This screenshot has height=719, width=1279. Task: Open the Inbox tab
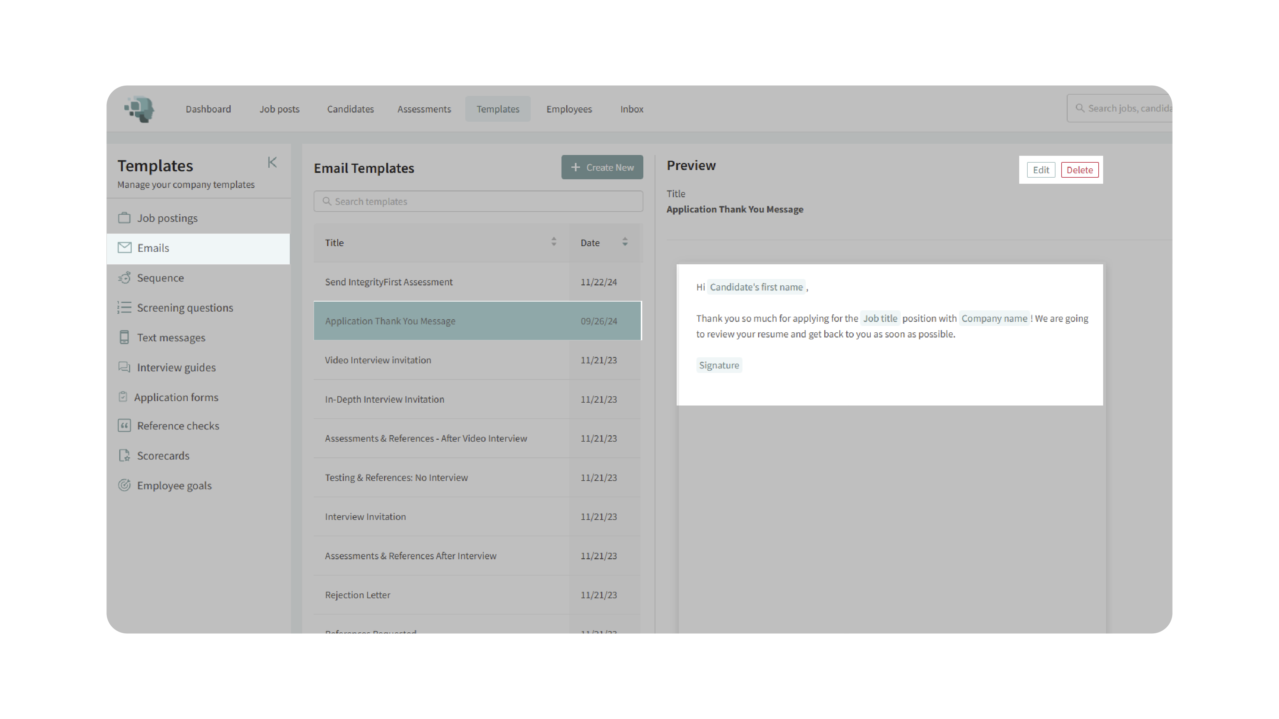click(631, 109)
